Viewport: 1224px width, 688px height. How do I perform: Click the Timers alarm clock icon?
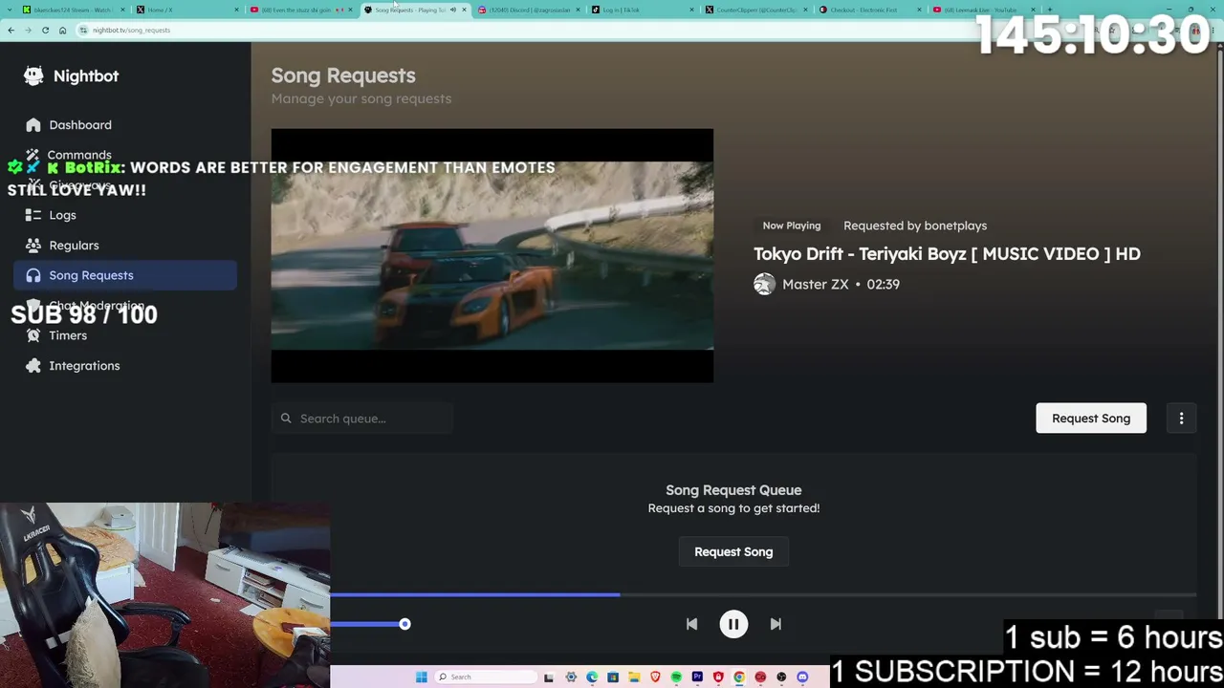(x=33, y=335)
